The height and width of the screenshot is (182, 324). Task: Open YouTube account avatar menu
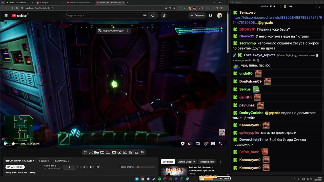tap(220, 15)
